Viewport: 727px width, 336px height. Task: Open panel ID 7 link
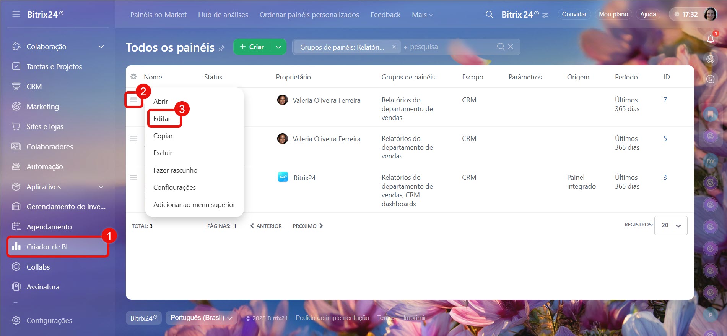[665, 100]
